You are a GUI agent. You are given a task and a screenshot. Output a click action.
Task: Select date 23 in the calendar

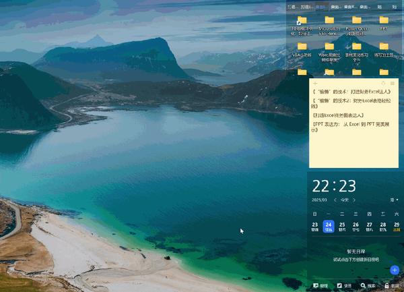pyautogui.click(x=315, y=227)
